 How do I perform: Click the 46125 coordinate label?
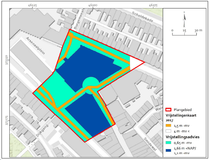pos(32,5)
